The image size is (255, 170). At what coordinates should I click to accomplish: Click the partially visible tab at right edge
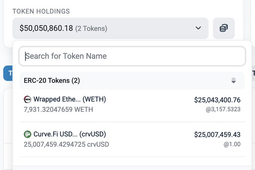coord(253,73)
